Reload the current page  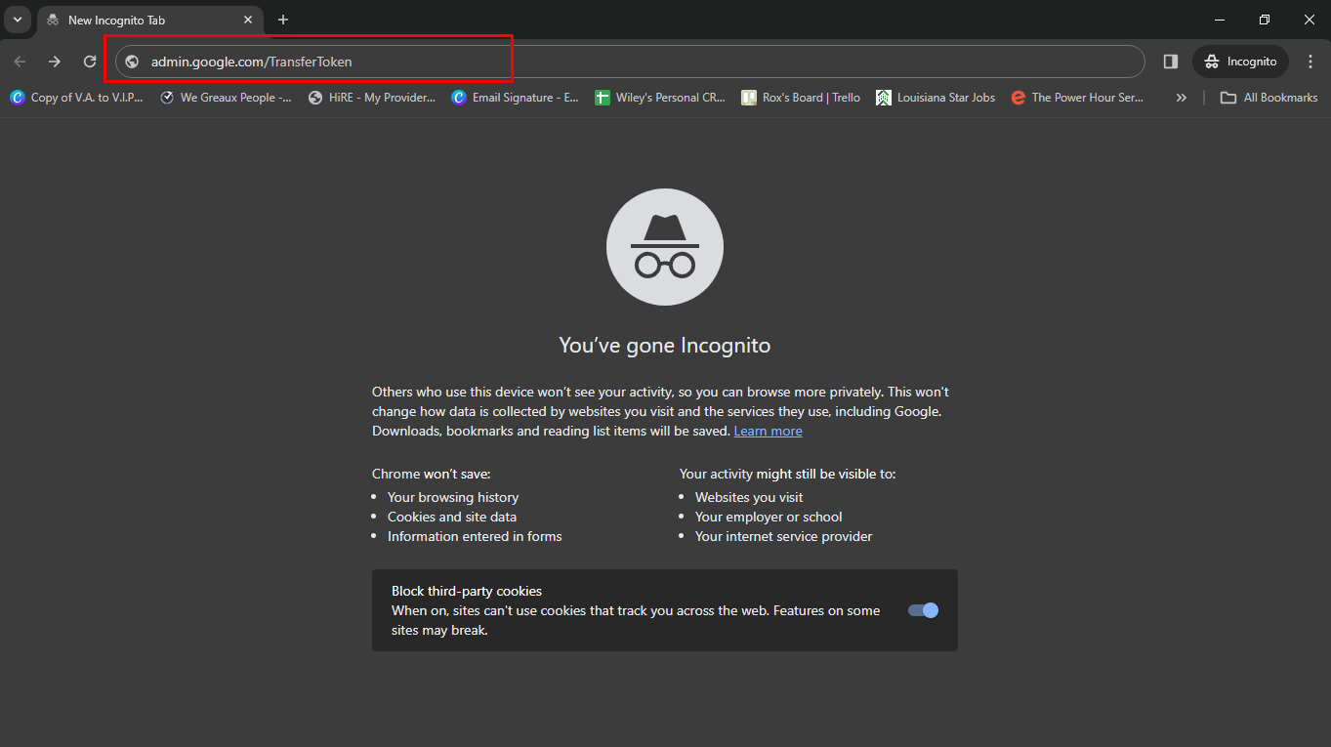tap(90, 62)
